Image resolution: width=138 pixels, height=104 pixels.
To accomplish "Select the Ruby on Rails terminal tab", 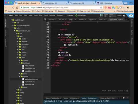I will coord(108,98).
